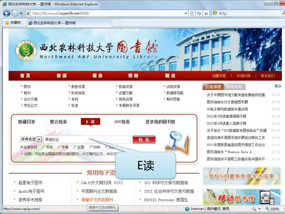The width and height of the screenshot is (285, 214).
Task: Click the Bing logo icon
Action: click(215, 13)
